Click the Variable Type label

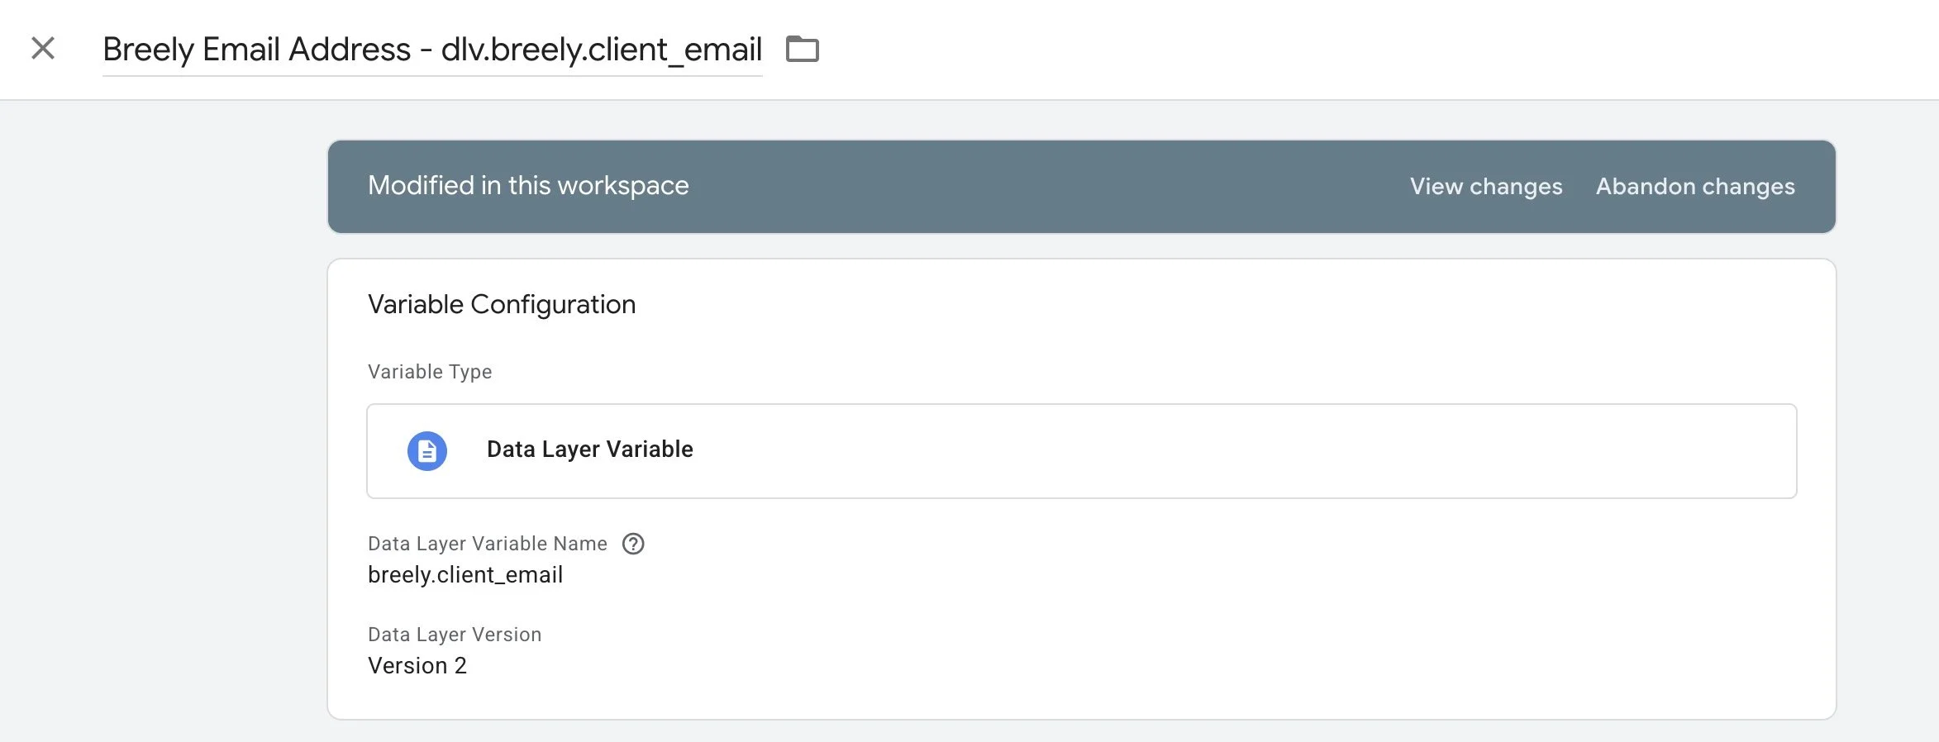(x=429, y=372)
